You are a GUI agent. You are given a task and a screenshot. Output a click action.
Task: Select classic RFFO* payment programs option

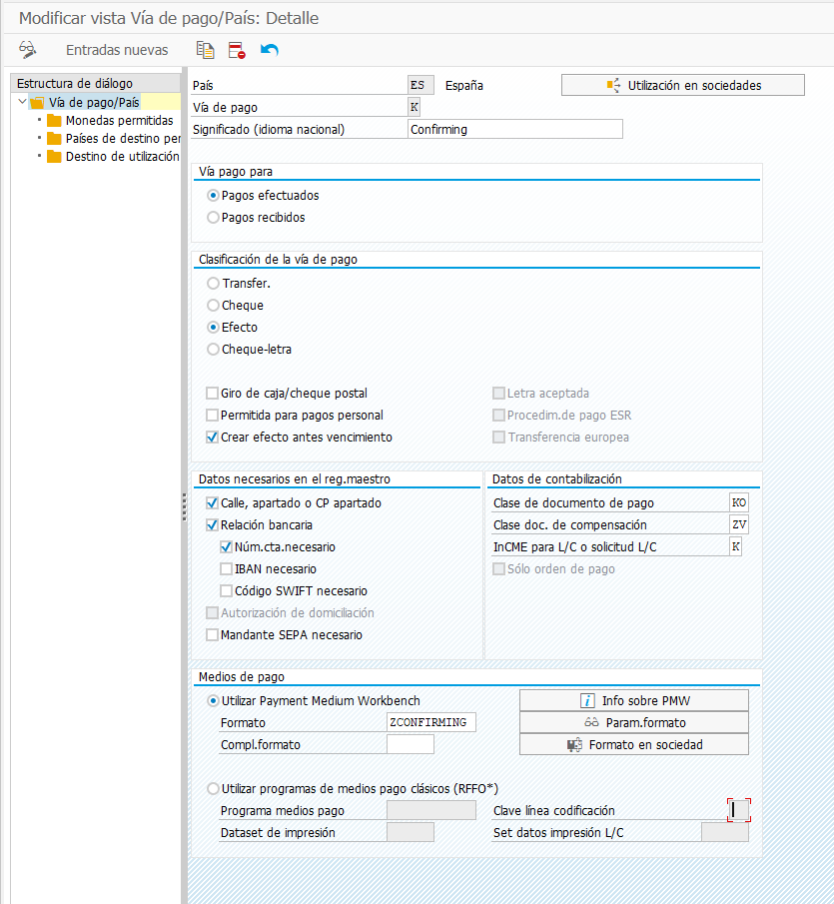[214, 788]
